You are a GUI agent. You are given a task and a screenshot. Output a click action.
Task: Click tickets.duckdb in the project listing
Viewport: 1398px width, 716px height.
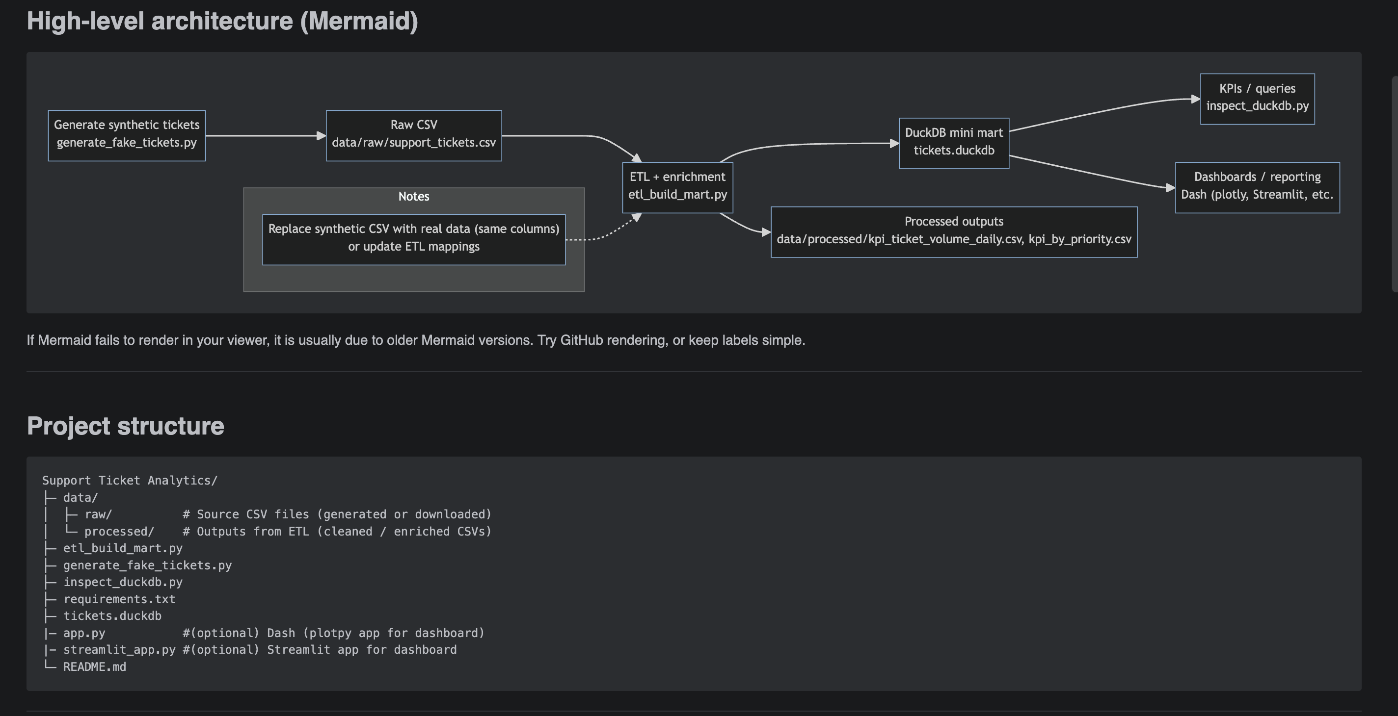pyautogui.click(x=112, y=616)
